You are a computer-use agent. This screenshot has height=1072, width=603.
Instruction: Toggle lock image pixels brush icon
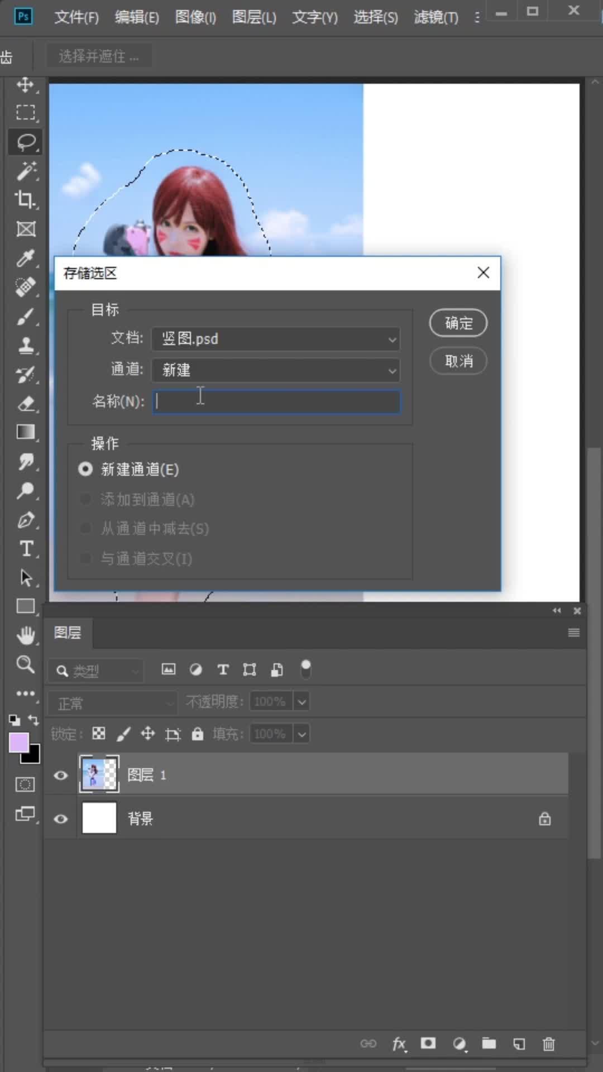[123, 734]
